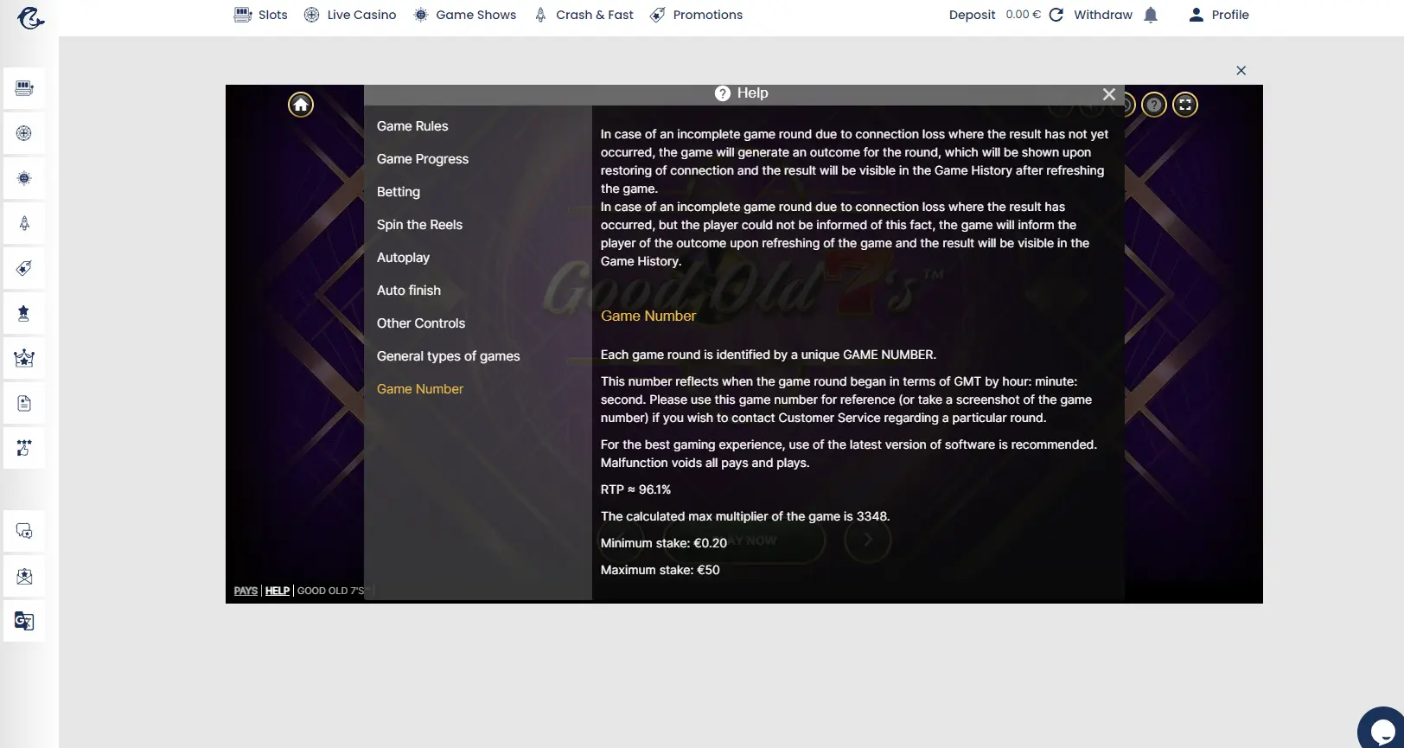1404x748 pixels.
Task: Click the 0.00 € balance value
Action: 1024,15
